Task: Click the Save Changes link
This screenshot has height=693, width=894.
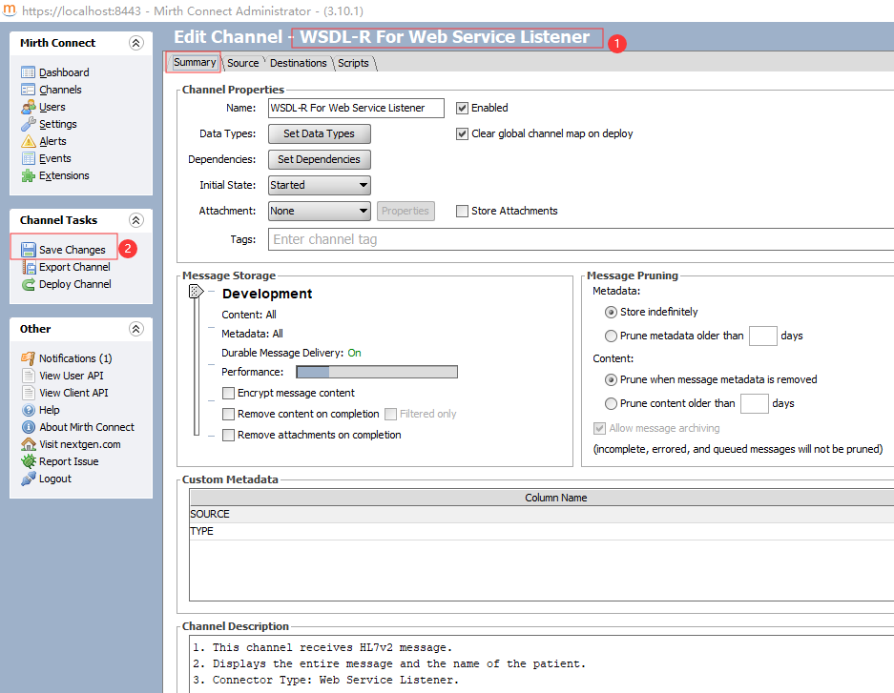Action: pos(73,250)
